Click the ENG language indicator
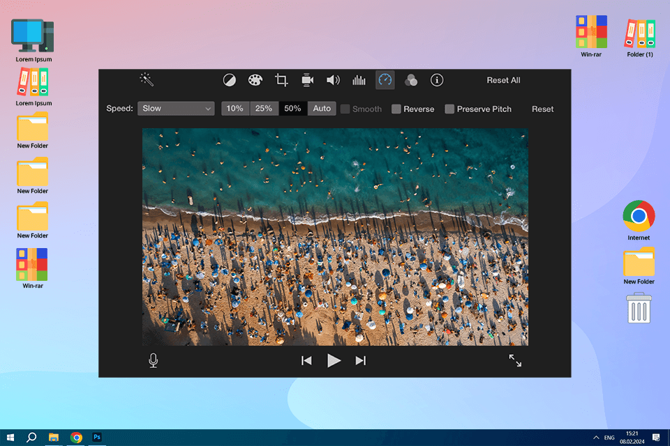 609,438
